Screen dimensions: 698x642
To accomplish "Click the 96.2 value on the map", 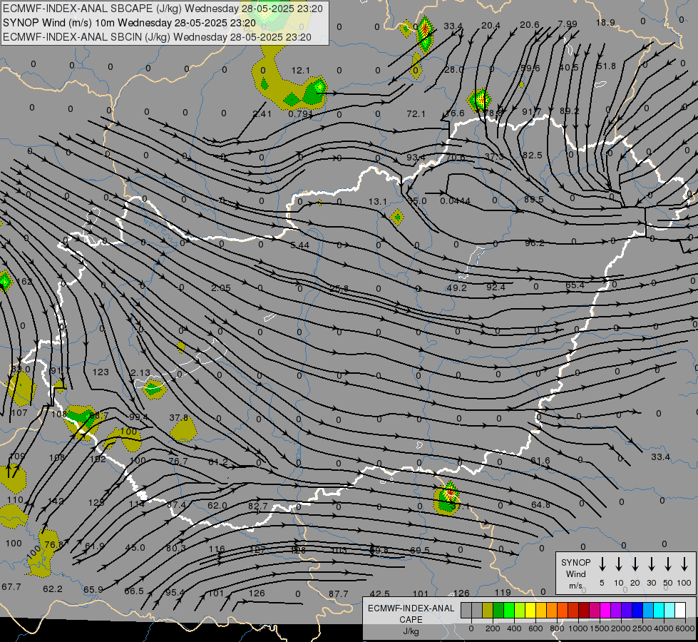I will click(x=534, y=243).
